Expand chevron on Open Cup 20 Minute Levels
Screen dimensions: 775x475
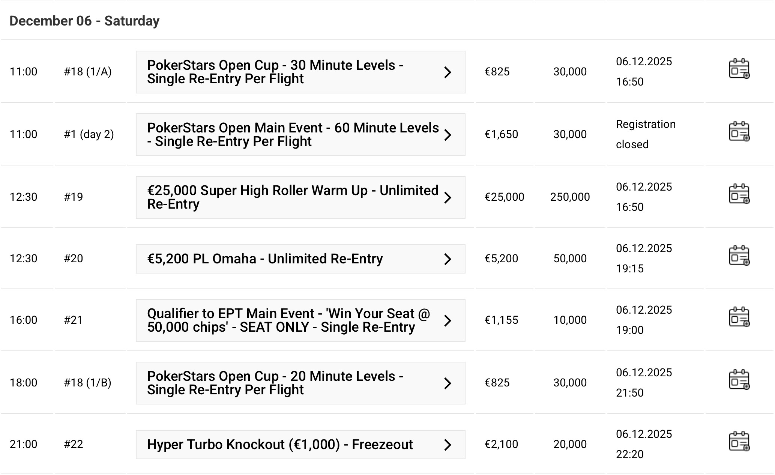(447, 383)
